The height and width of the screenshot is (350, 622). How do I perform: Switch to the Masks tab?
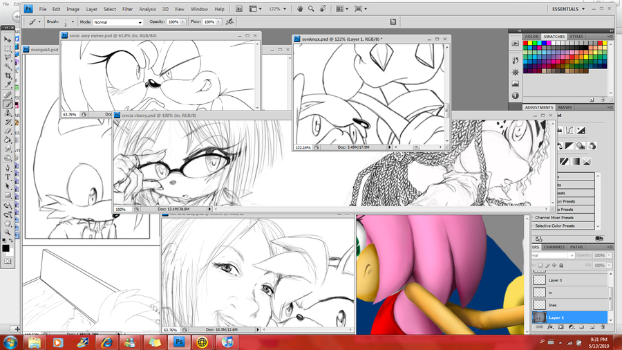[565, 107]
